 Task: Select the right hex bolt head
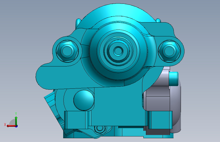[x=170, y=51]
